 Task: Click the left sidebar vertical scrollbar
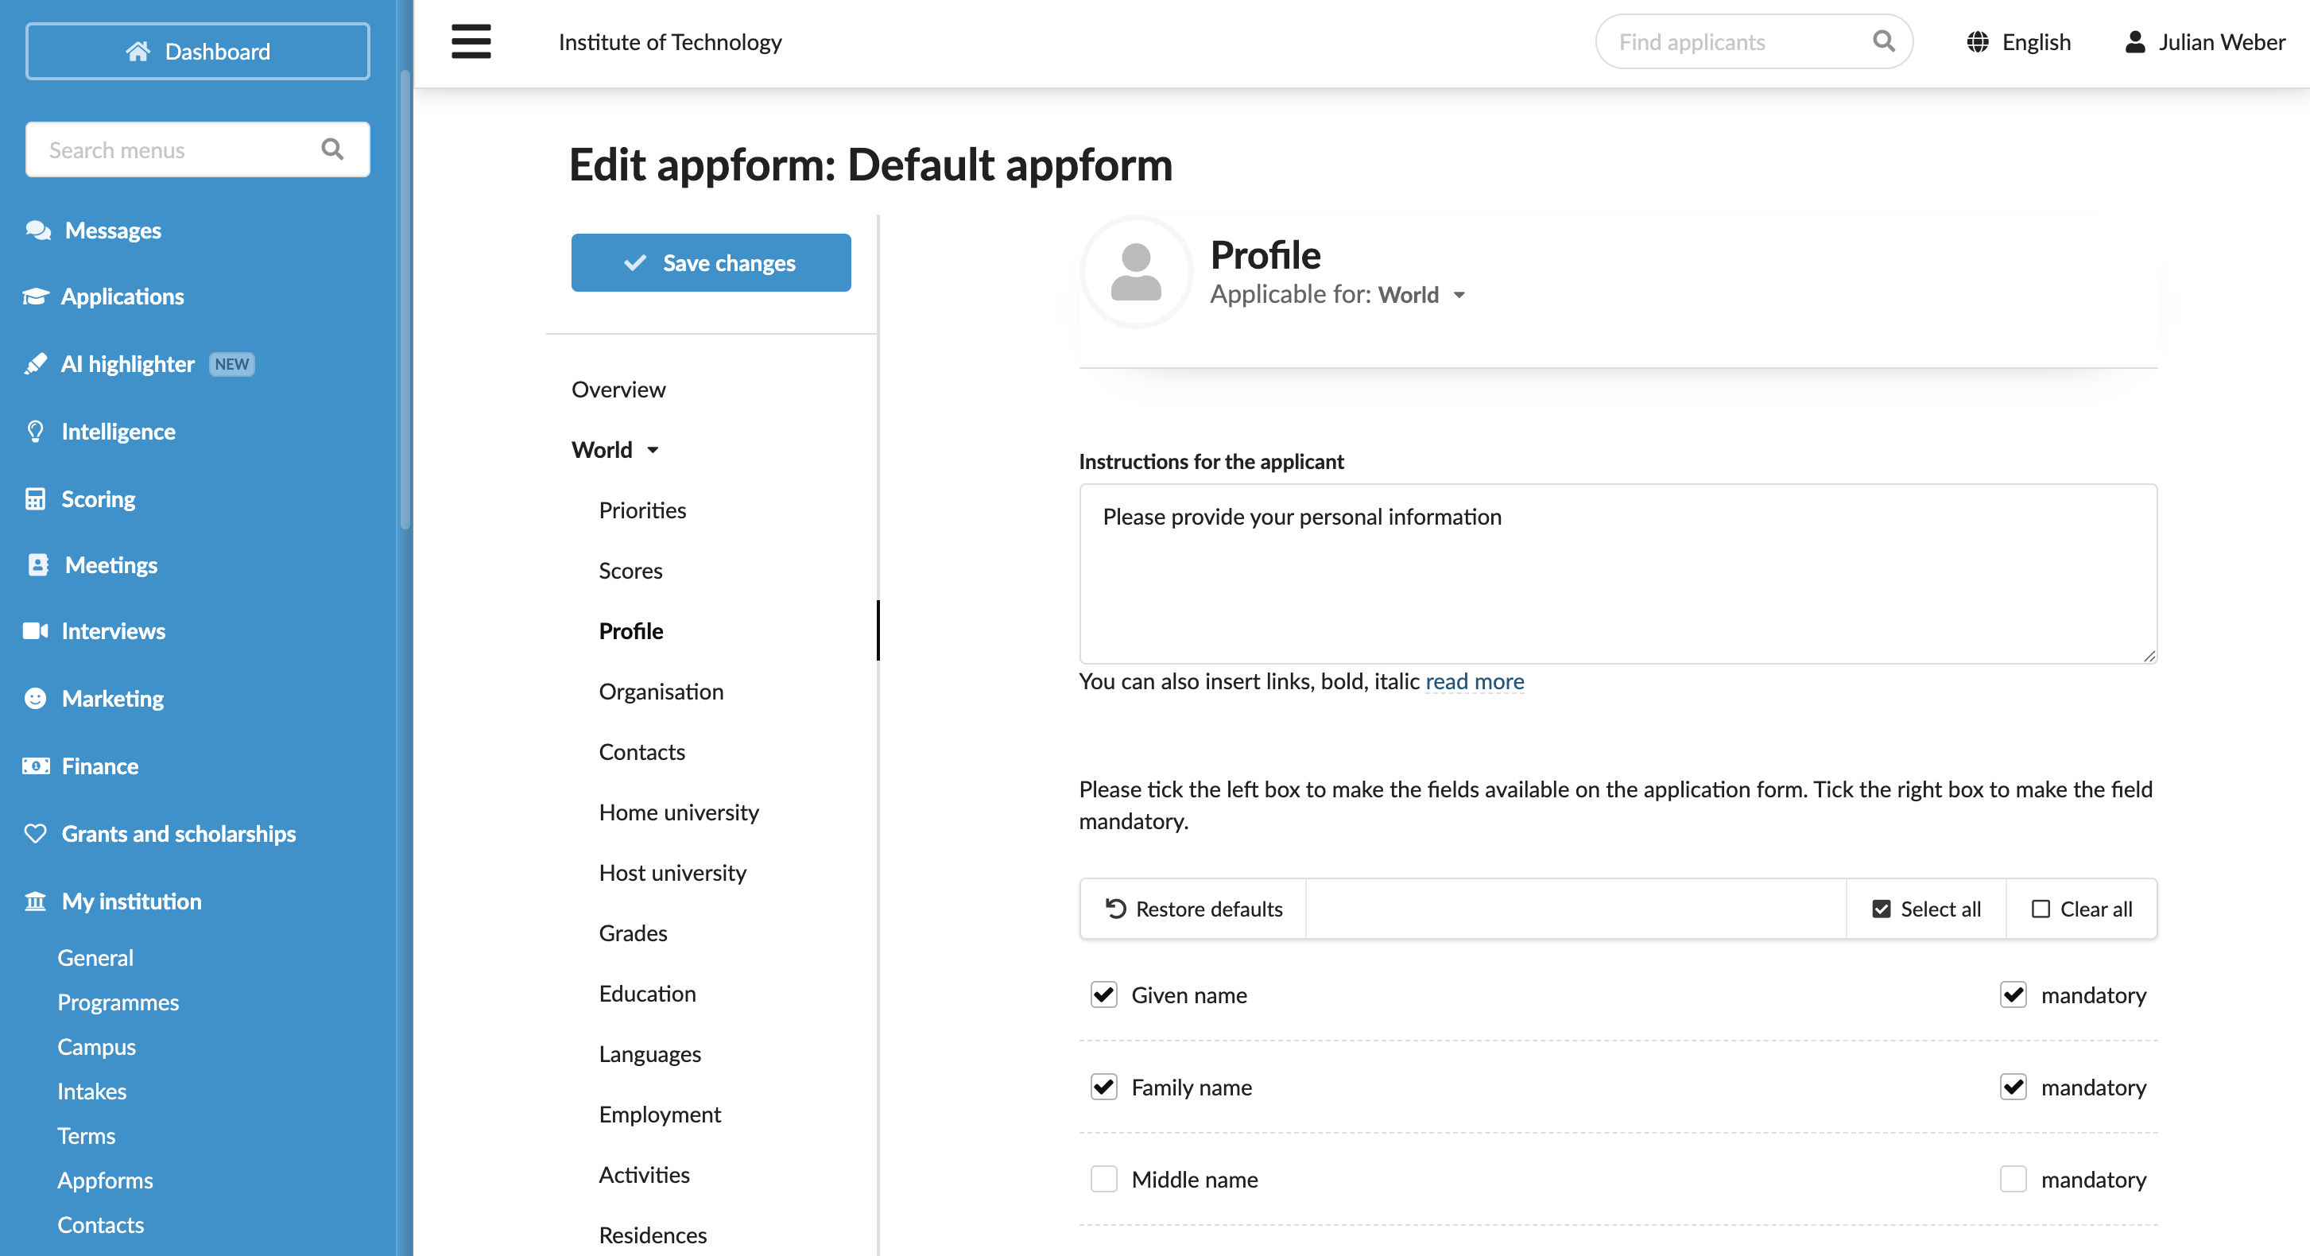pos(405,300)
